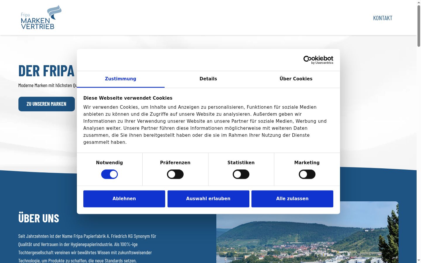Open the KONTAKT navigation link

pyautogui.click(x=382, y=18)
